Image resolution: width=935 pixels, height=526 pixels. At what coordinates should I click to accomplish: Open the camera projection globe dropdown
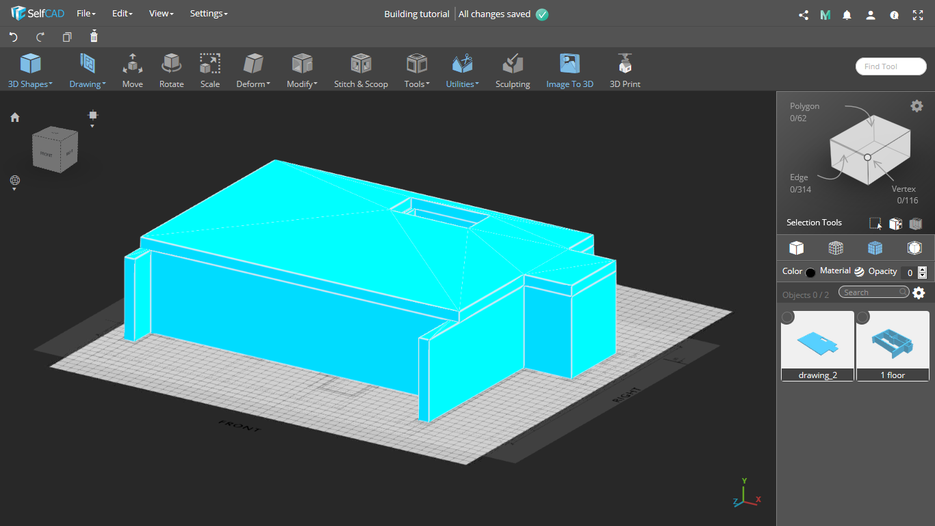tap(15, 182)
